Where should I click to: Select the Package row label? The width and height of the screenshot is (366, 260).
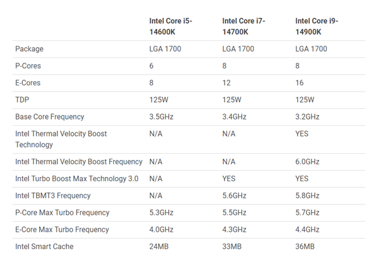tap(29, 49)
